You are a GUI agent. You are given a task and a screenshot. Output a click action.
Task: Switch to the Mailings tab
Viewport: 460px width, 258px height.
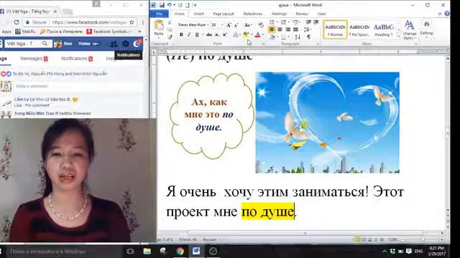279,14
